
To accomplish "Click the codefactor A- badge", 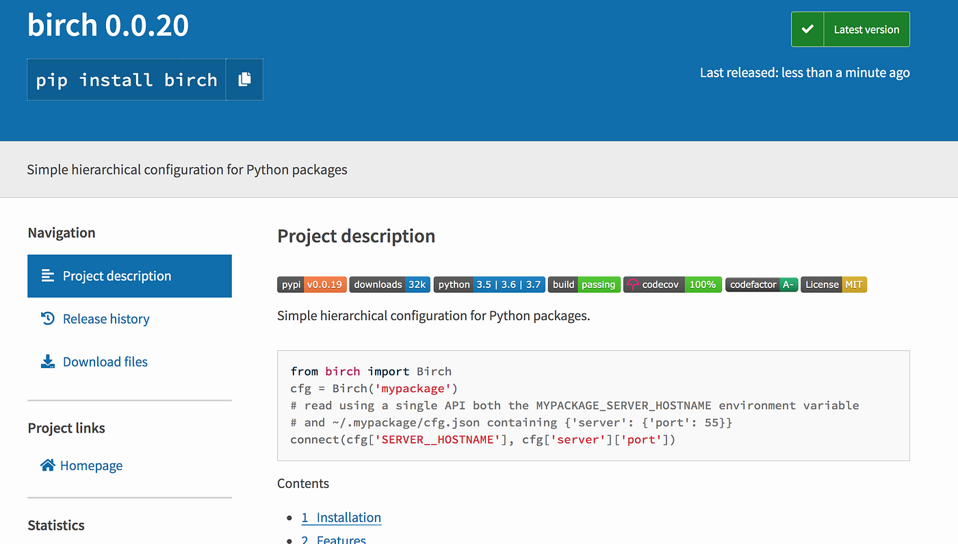I will pyautogui.click(x=762, y=285).
